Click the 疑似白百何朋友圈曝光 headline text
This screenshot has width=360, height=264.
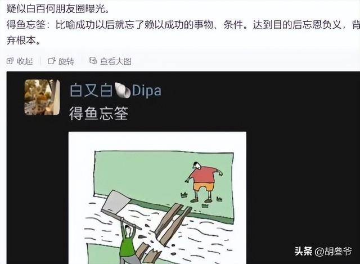point(58,9)
